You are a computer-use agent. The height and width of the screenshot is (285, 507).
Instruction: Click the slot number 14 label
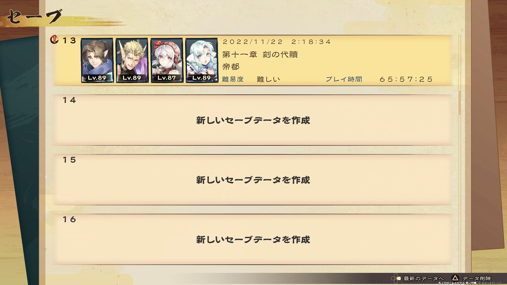tap(69, 100)
